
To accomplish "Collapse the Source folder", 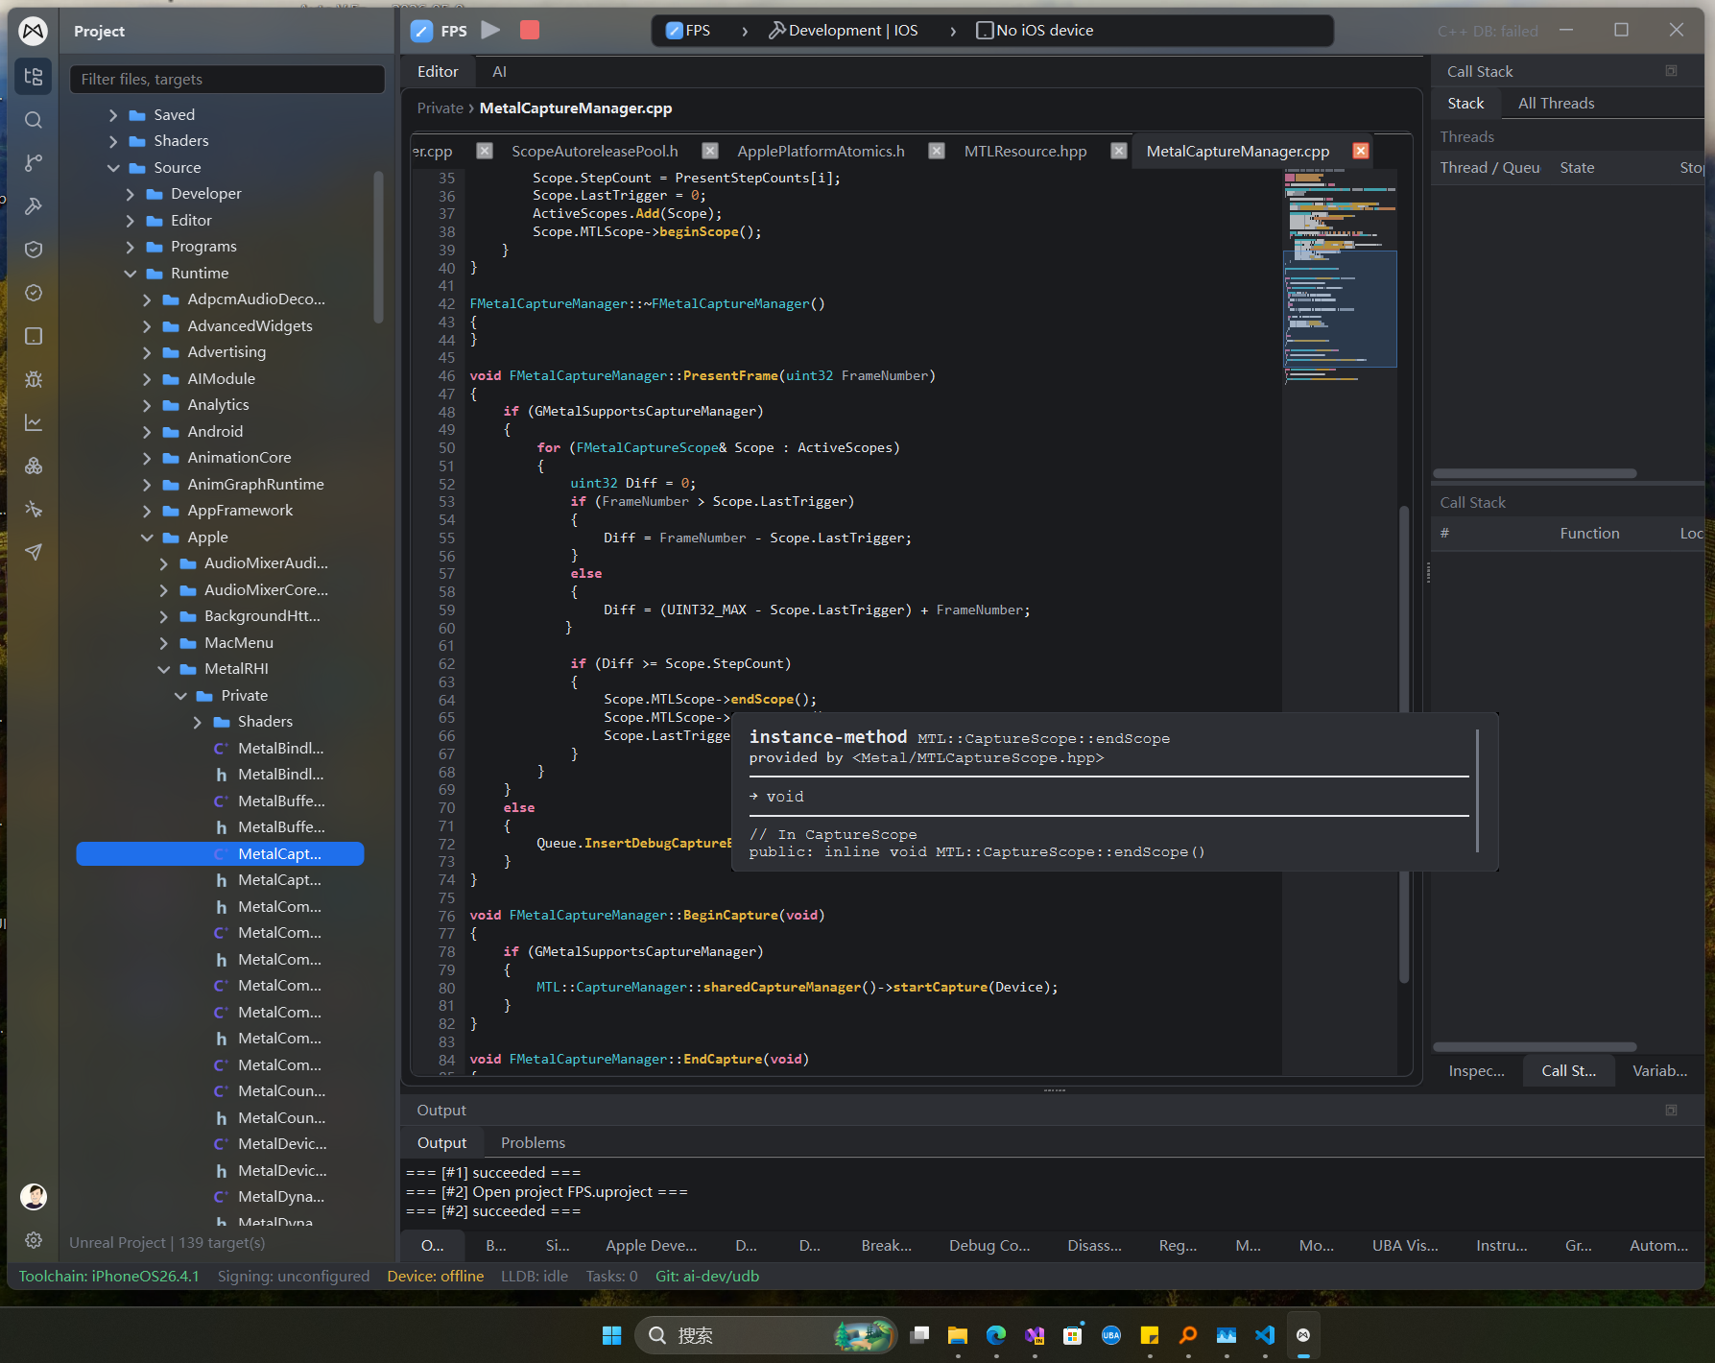I will [113, 168].
